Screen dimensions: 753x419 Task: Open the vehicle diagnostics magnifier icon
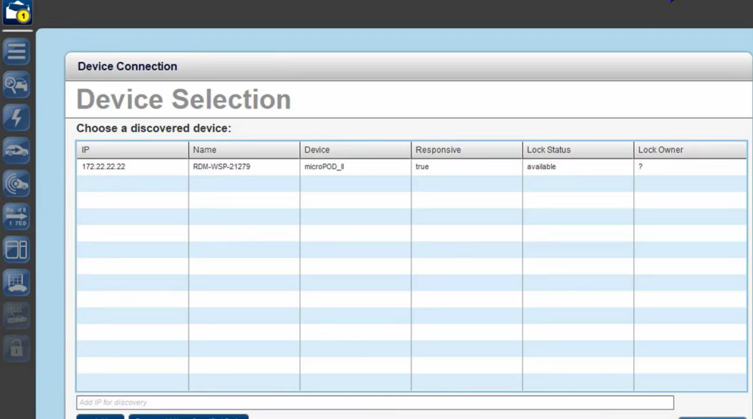point(16,85)
